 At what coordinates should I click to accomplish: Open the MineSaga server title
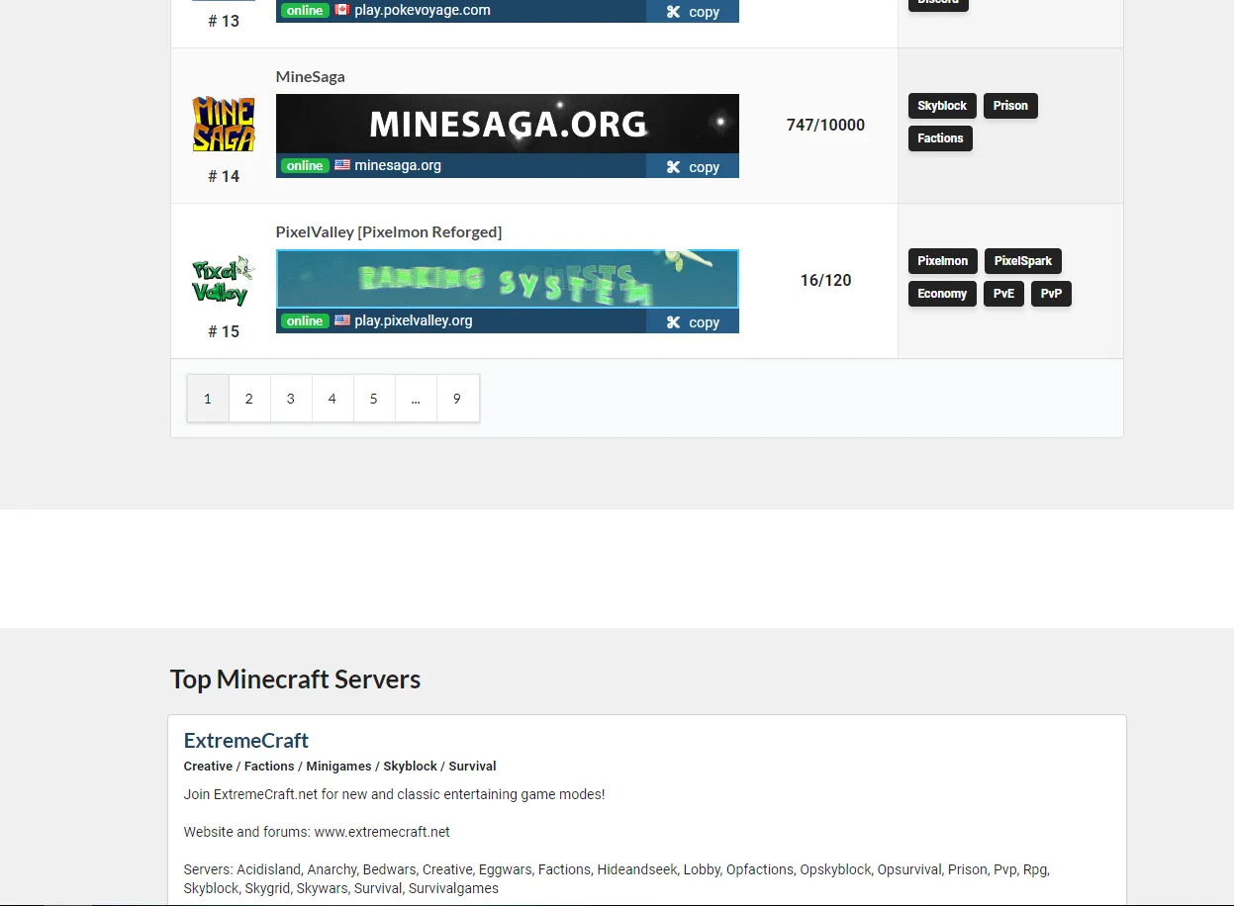[x=311, y=76]
